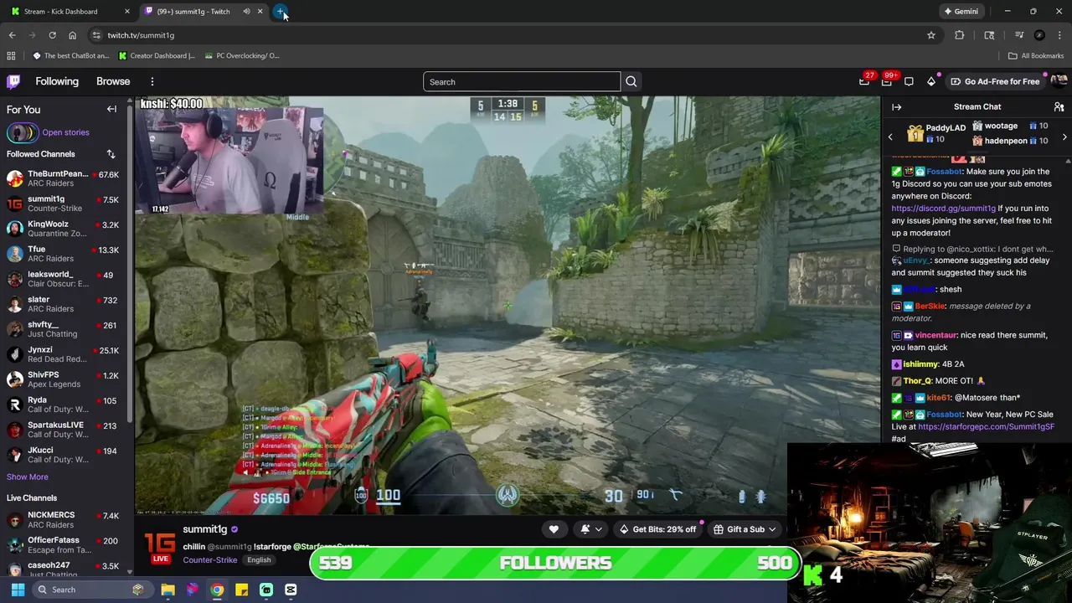This screenshot has width=1072, height=603.
Task: Click Go Ad-Free for Free button
Action: coord(995,81)
